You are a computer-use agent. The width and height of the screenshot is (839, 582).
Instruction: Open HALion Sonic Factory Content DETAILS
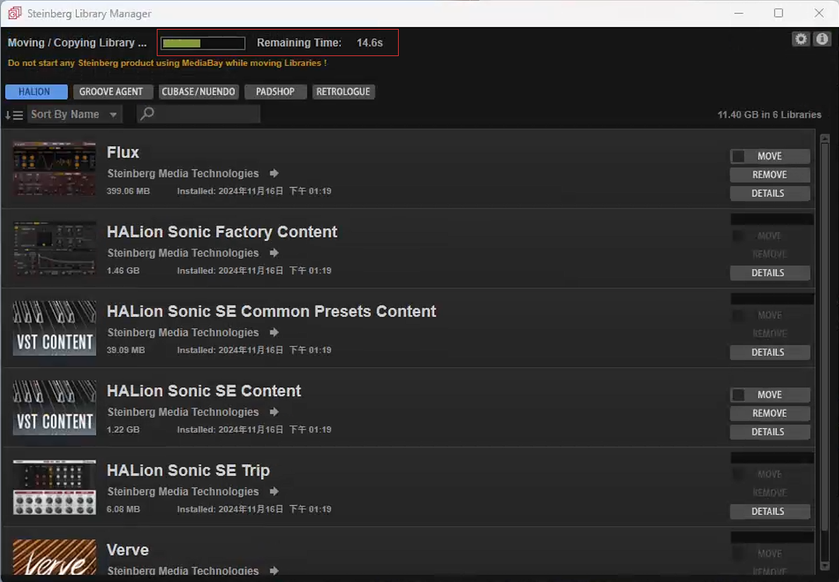pos(770,273)
